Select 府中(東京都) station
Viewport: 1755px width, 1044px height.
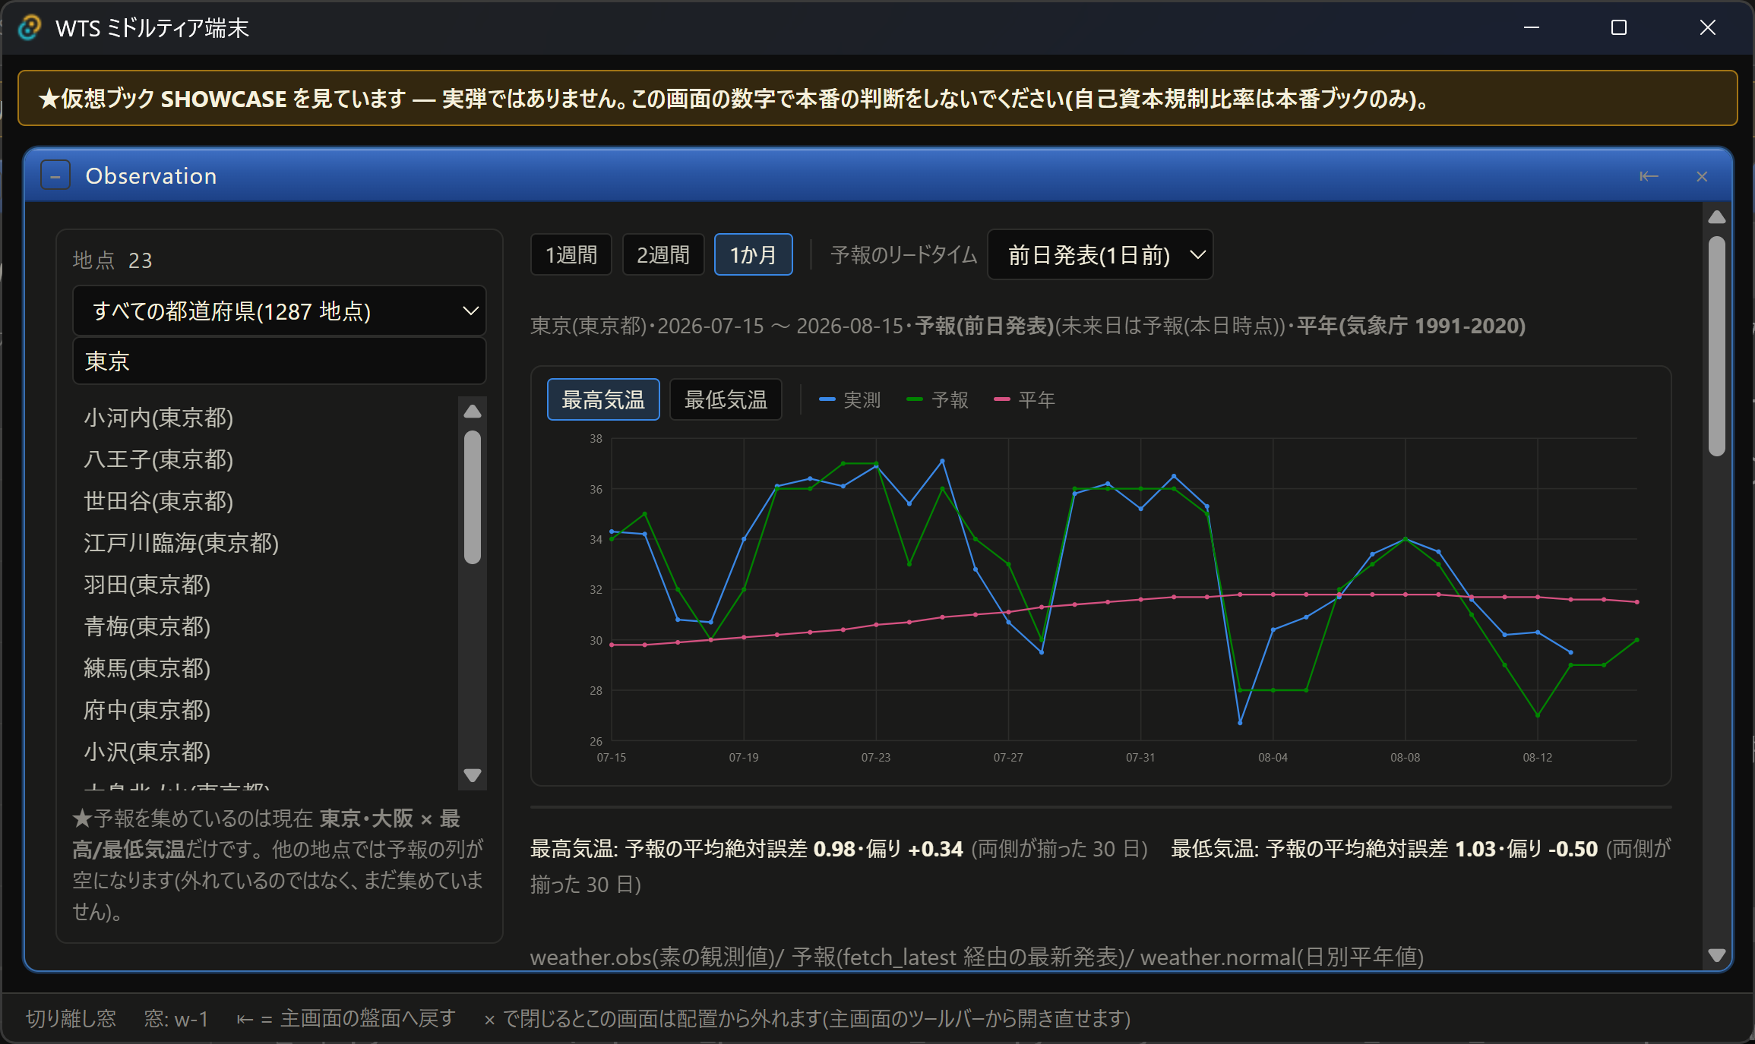click(147, 710)
